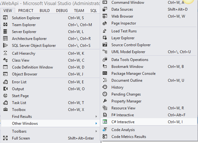Click the Code Metrics Results icon
This screenshot has width=198, height=143.
[105, 136]
